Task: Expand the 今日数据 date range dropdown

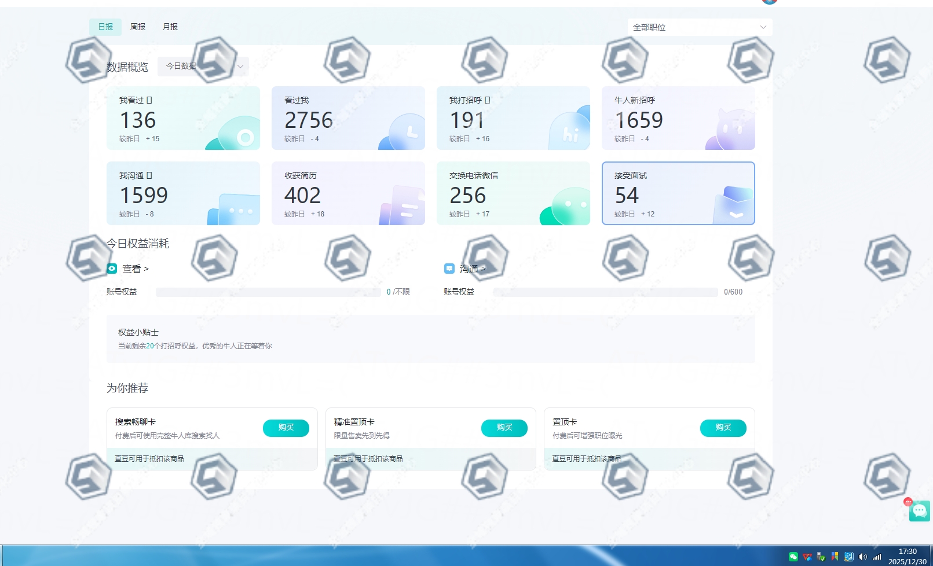Action: (x=203, y=67)
